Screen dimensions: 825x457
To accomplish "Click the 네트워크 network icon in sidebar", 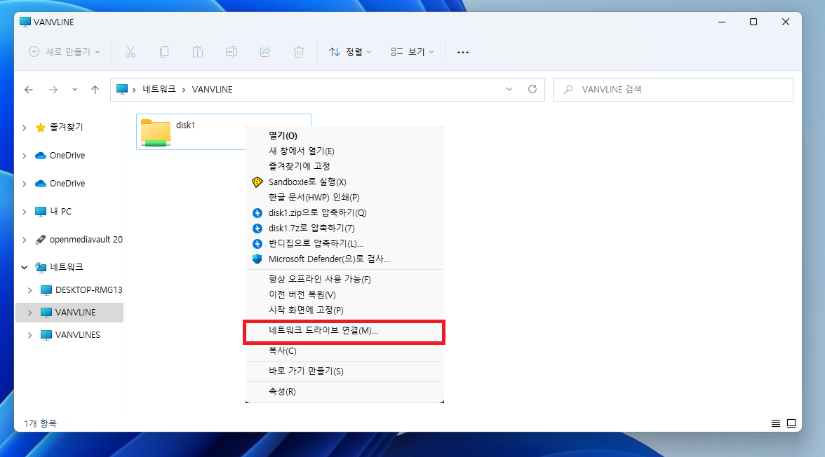I will click(x=41, y=267).
